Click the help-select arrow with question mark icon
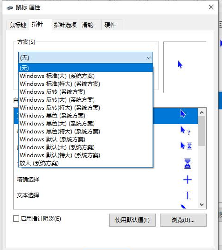The height and width of the screenshot is (250, 223). 185,131
